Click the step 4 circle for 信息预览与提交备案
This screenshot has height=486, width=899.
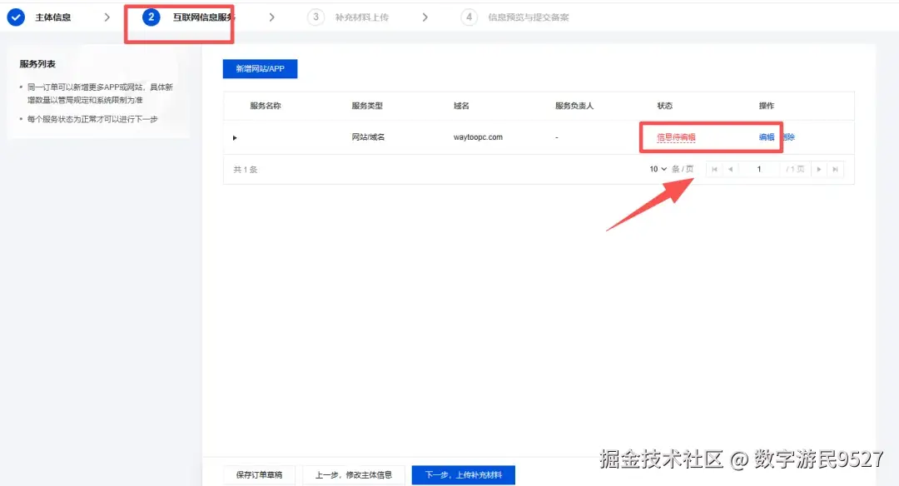point(469,16)
